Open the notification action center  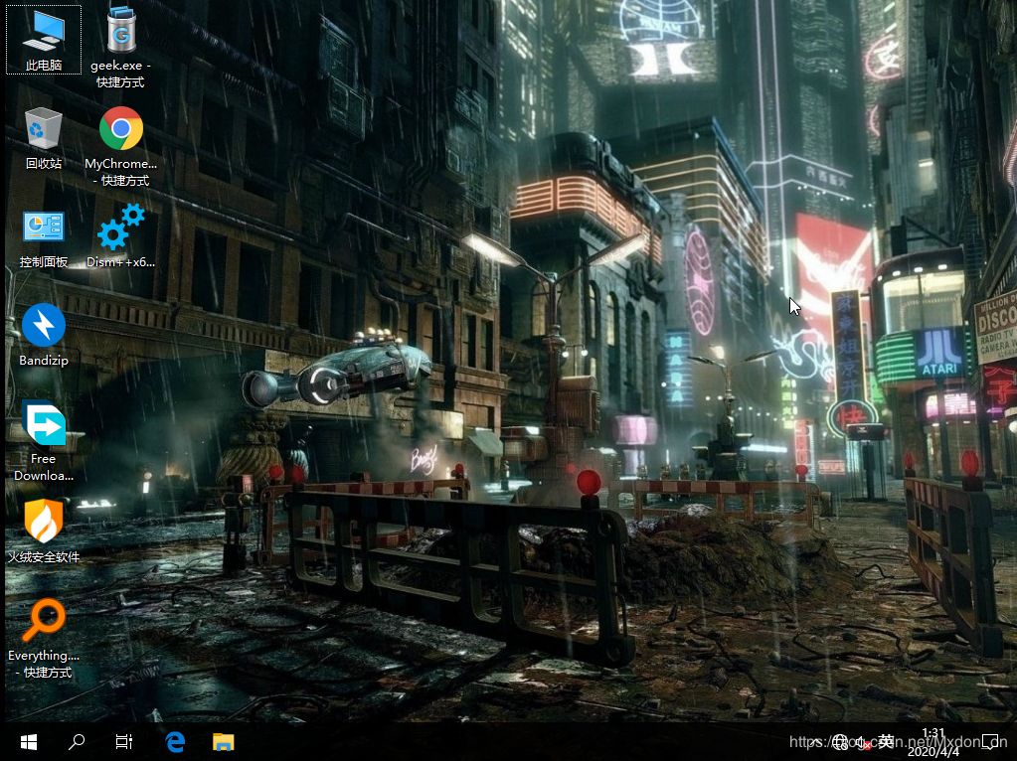990,742
